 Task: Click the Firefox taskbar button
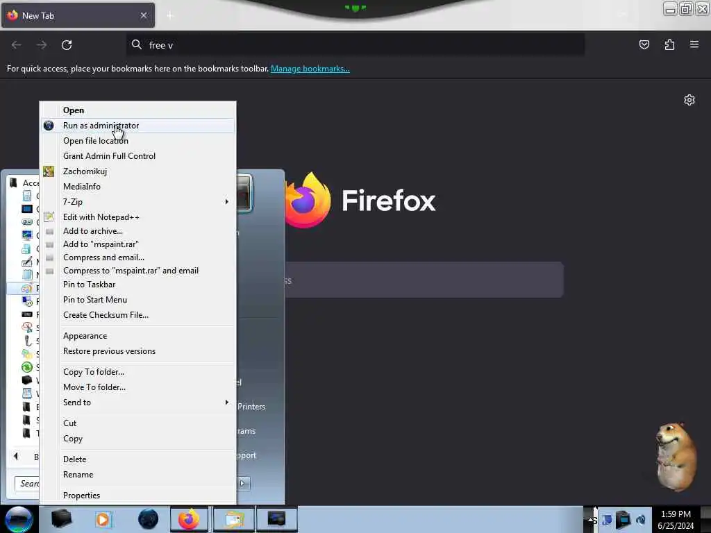coord(189,519)
